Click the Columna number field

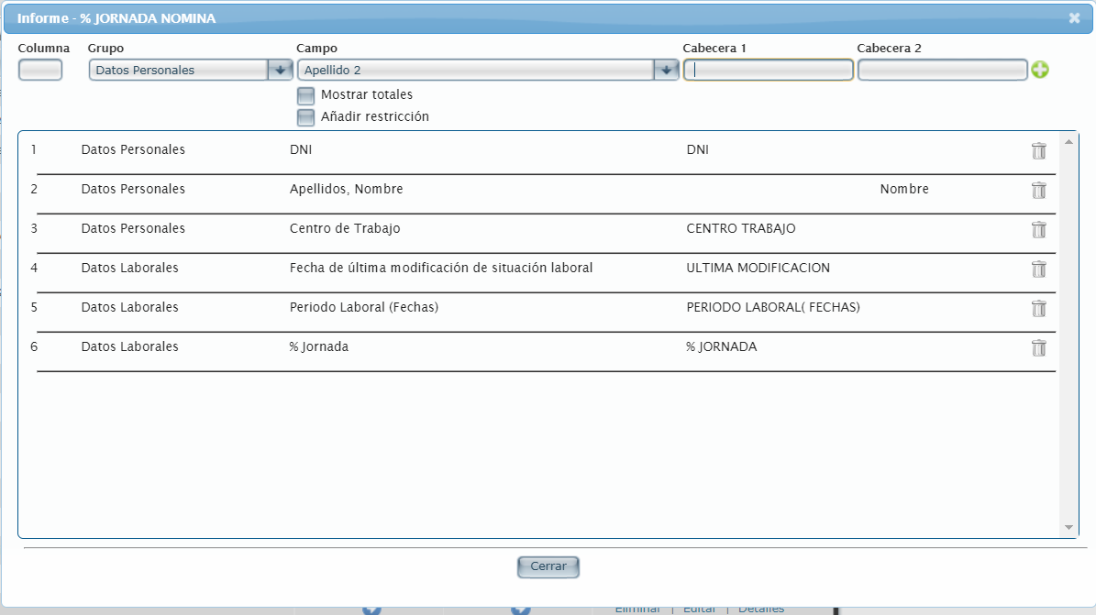40,71
